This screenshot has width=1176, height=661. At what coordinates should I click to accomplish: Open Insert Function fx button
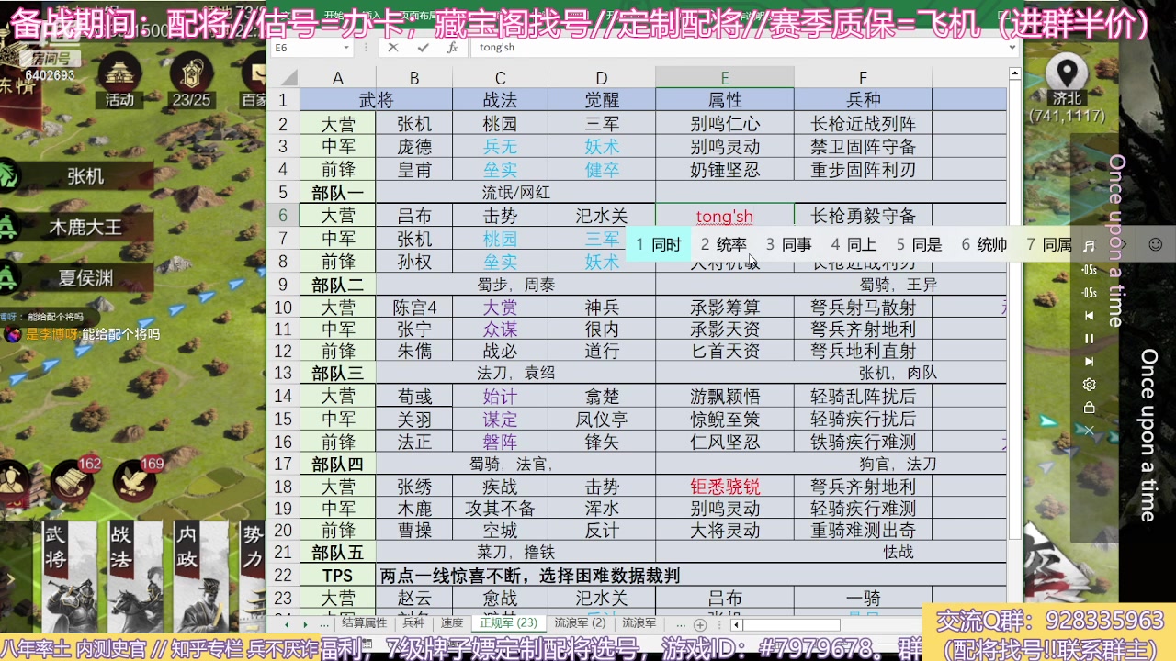pos(452,48)
